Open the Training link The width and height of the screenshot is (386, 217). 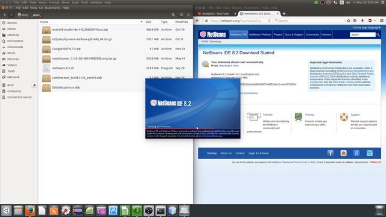(309, 115)
